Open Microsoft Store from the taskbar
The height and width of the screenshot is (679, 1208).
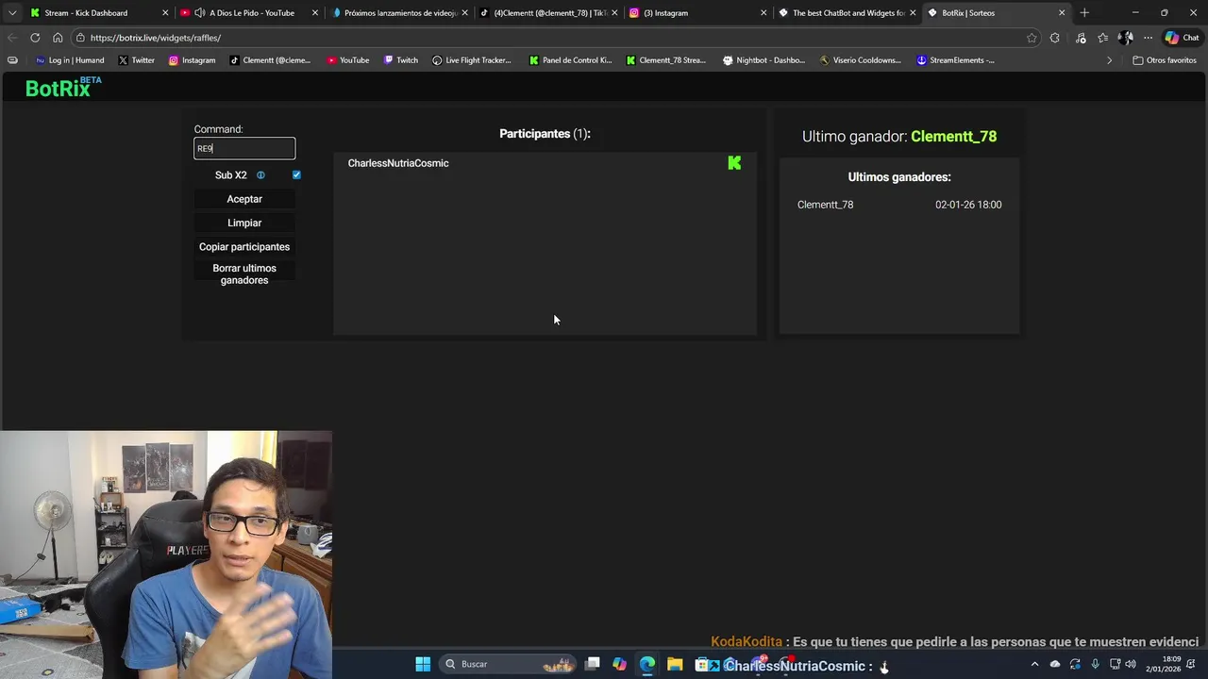click(702, 664)
